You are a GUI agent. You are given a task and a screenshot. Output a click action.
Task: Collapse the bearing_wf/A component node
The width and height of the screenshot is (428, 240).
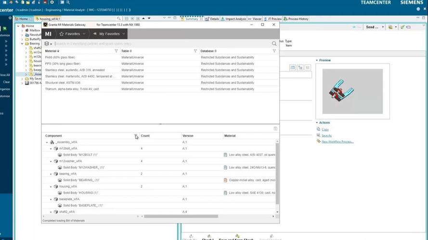(51, 174)
